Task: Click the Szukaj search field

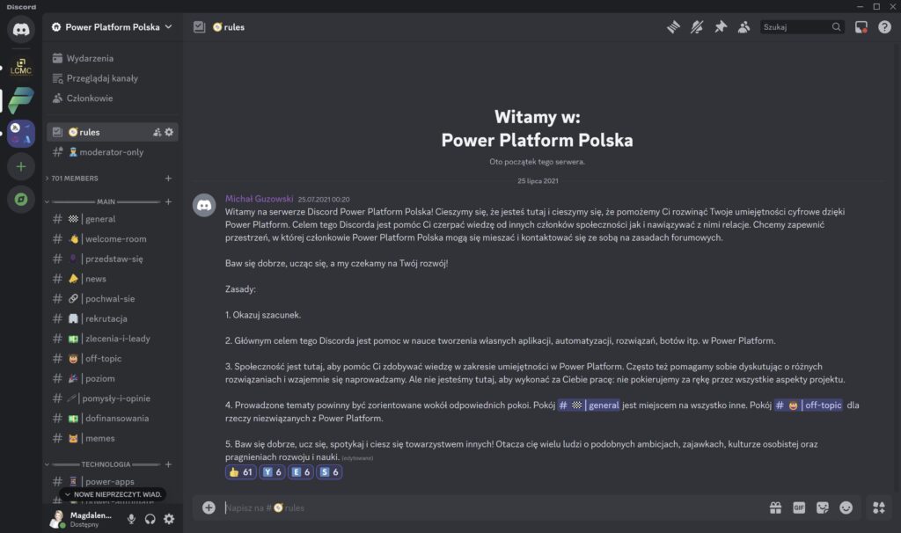Action: click(x=802, y=27)
